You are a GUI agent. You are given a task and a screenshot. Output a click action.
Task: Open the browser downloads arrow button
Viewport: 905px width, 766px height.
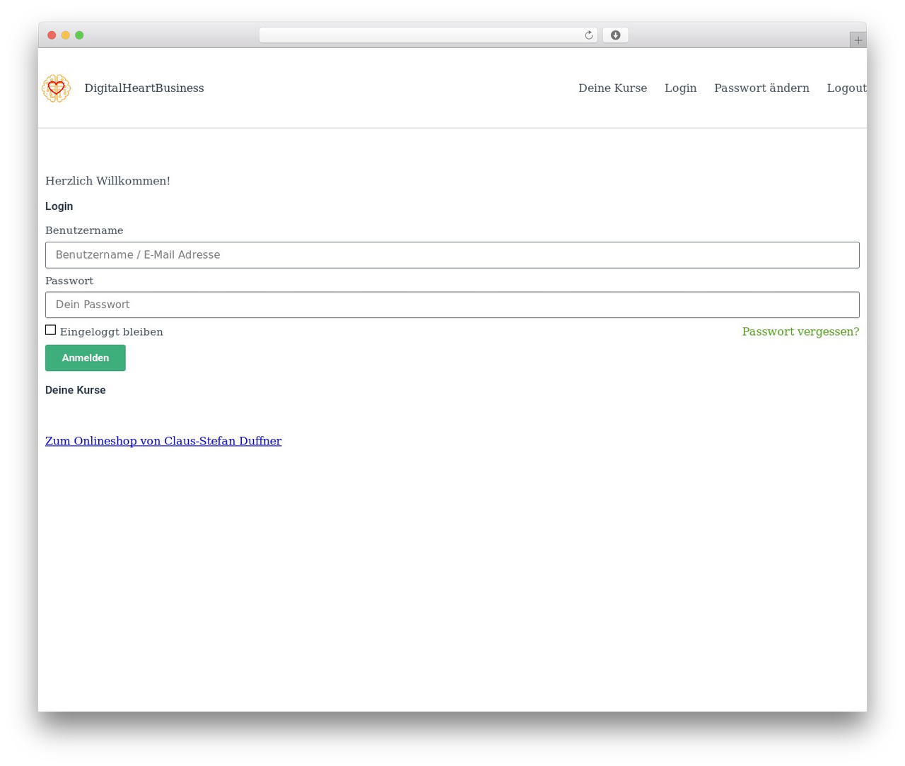615,35
